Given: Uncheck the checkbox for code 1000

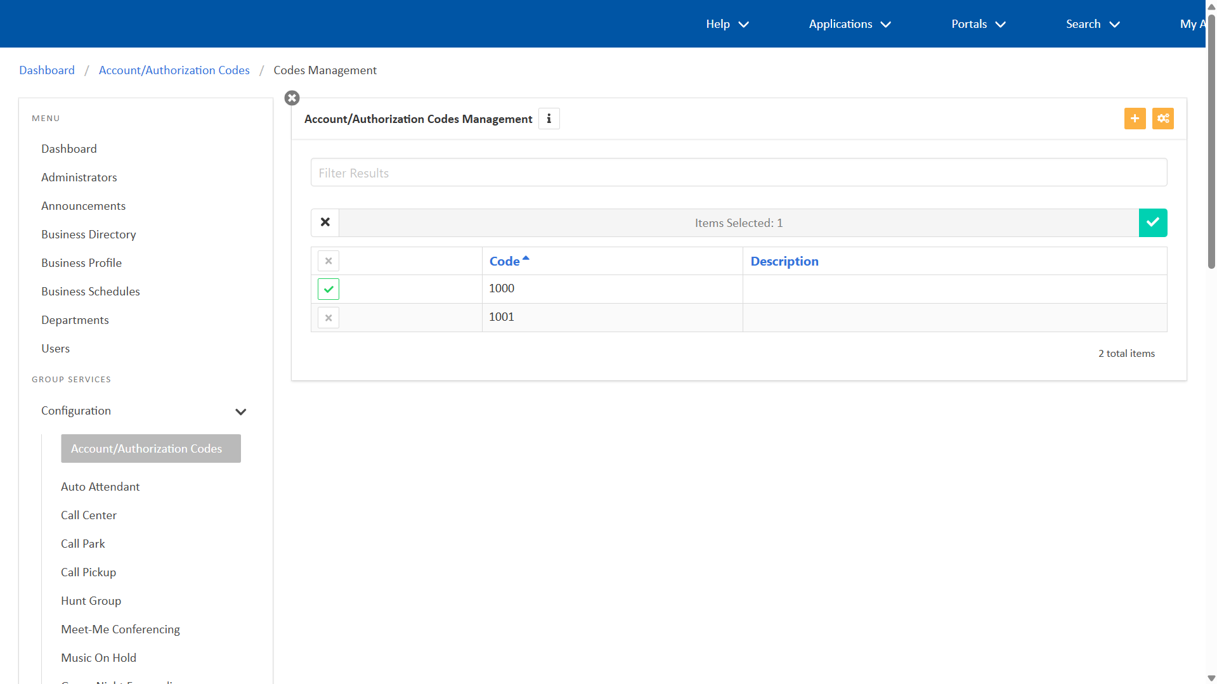Looking at the screenshot, I should (329, 289).
